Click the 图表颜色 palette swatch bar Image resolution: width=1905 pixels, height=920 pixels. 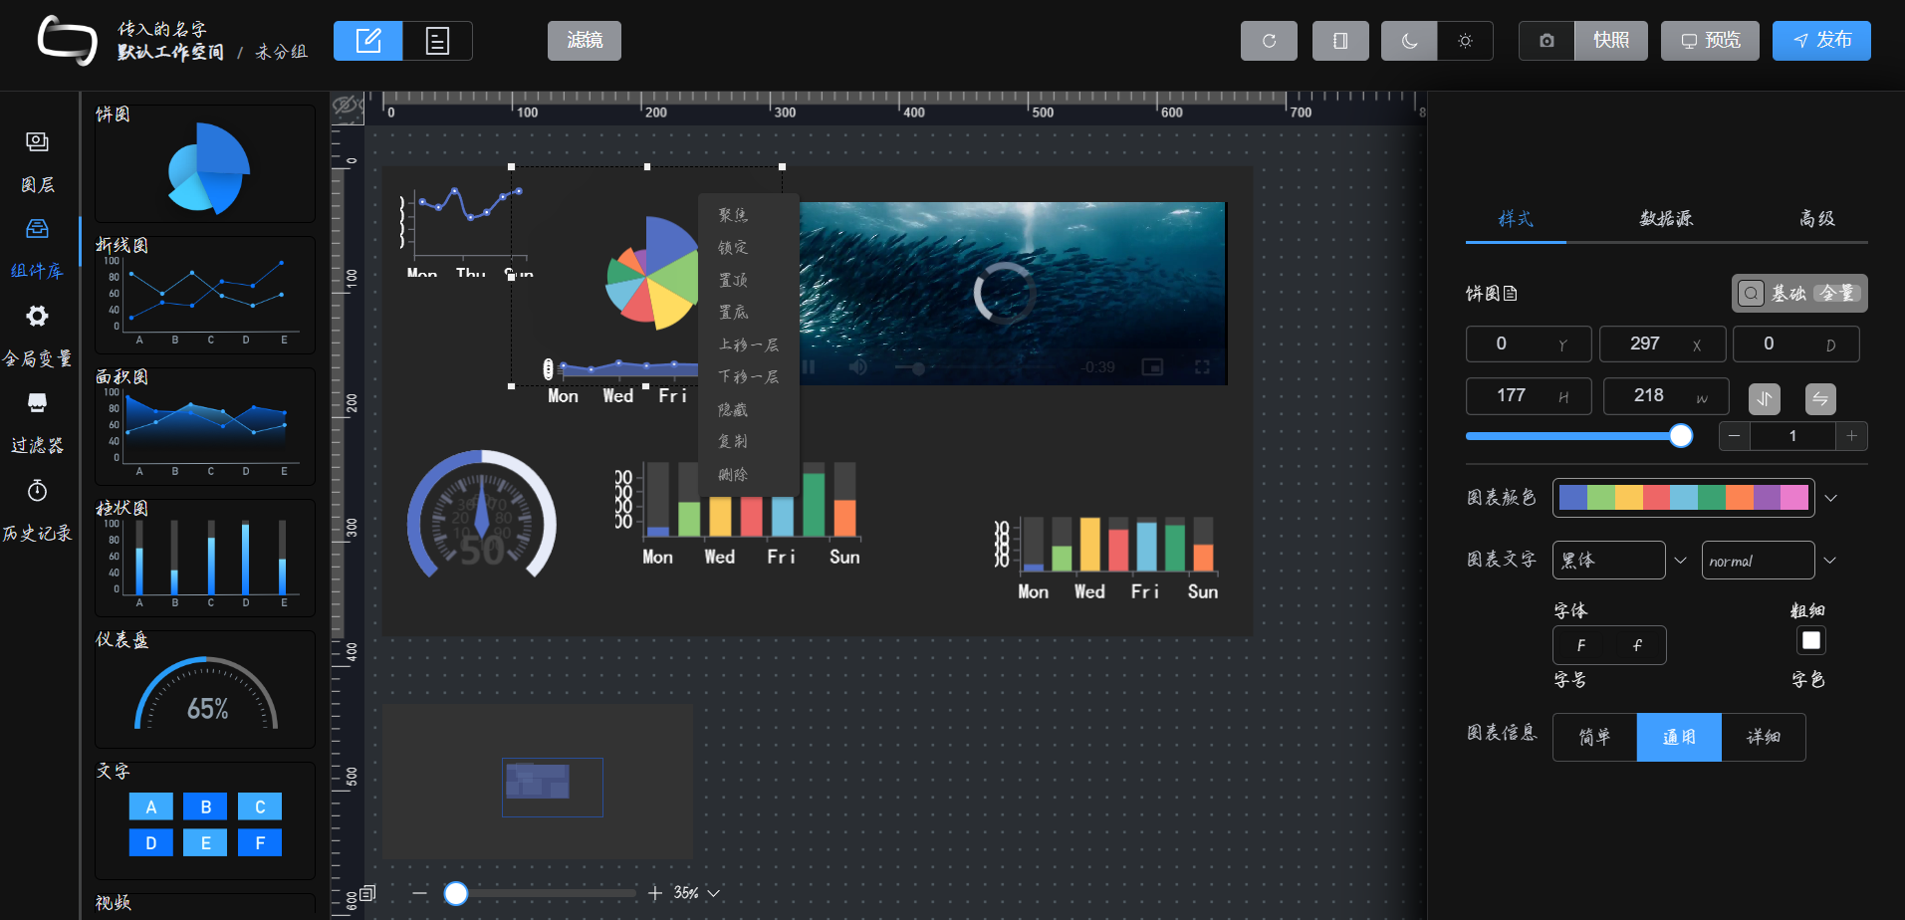point(1683,498)
